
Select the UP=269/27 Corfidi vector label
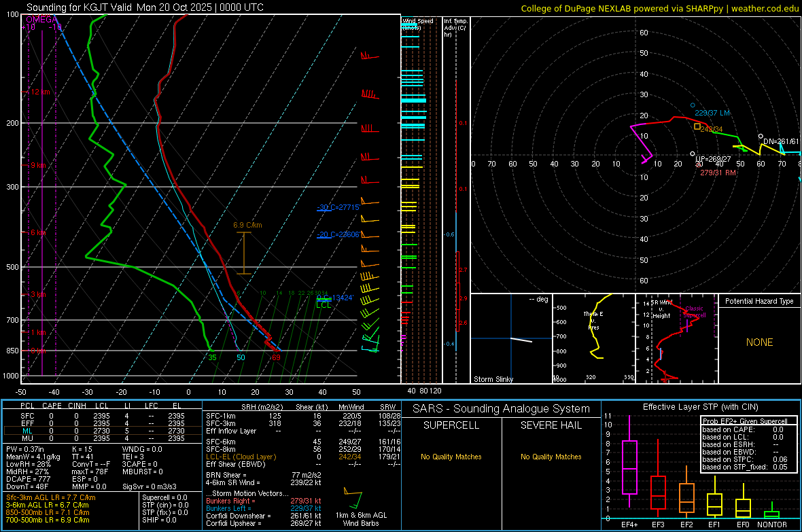712,159
